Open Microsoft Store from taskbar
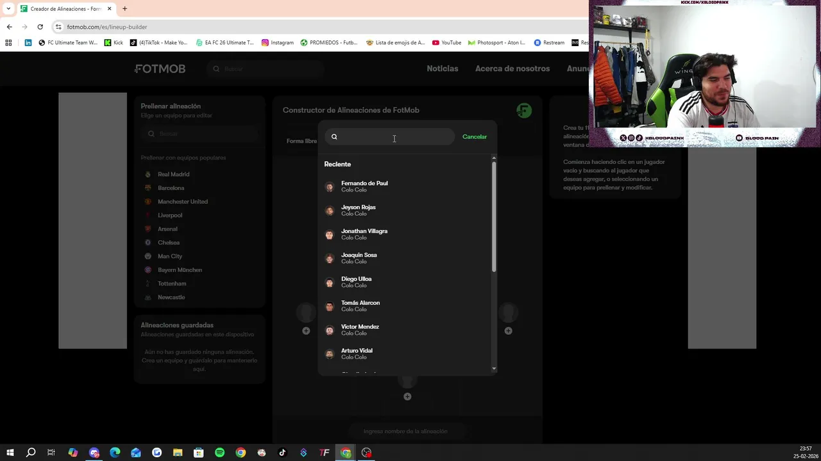 (198, 453)
